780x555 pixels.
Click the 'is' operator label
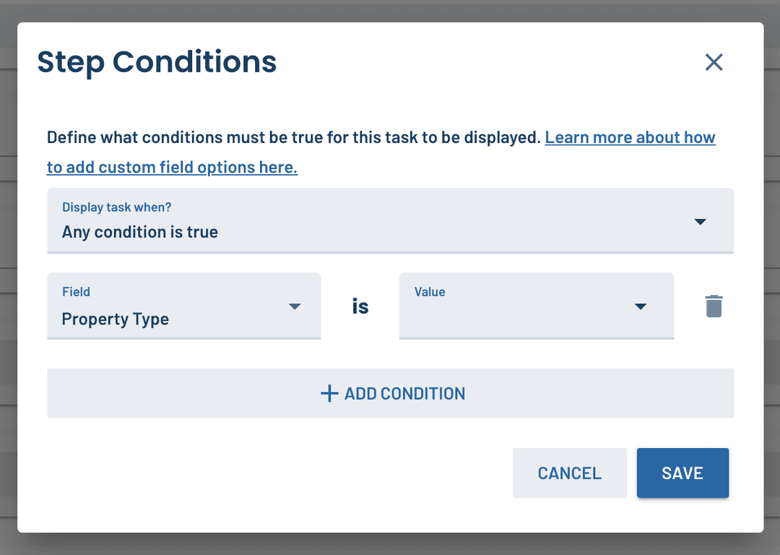tap(360, 306)
